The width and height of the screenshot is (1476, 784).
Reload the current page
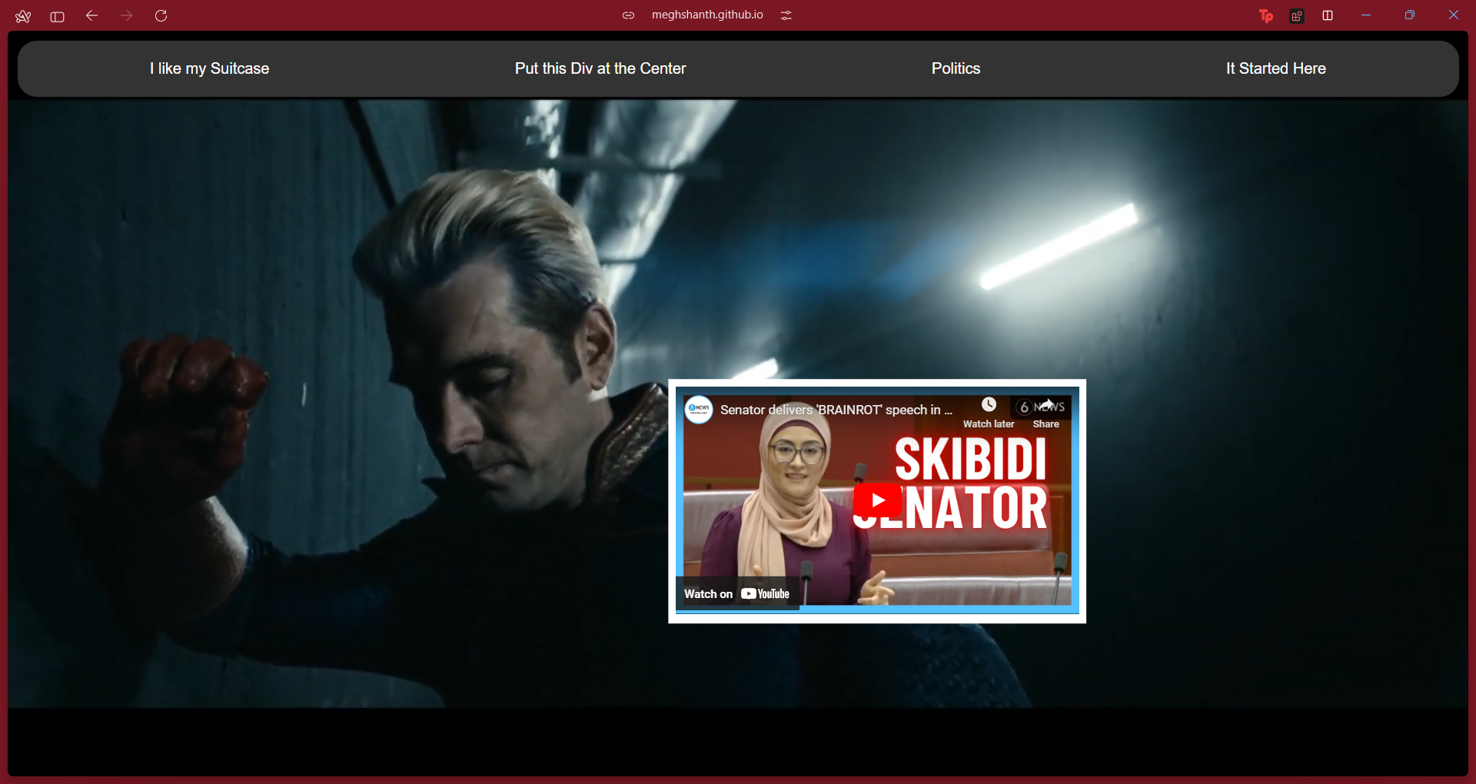(x=161, y=15)
